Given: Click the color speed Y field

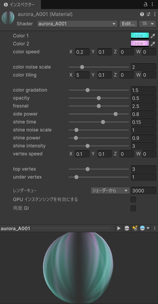Looking at the screenshot, I should (105, 52).
